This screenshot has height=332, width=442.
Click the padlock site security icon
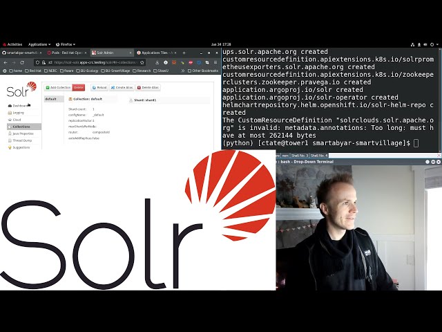[x=44, y=62]
